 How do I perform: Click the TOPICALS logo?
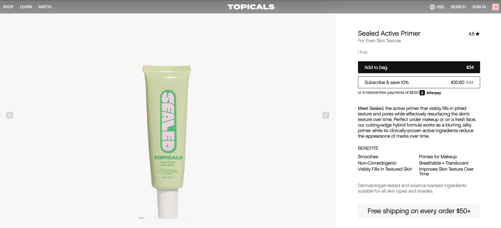click(x=251, y=7)
